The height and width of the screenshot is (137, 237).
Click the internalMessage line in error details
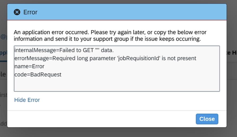(64, 50)
